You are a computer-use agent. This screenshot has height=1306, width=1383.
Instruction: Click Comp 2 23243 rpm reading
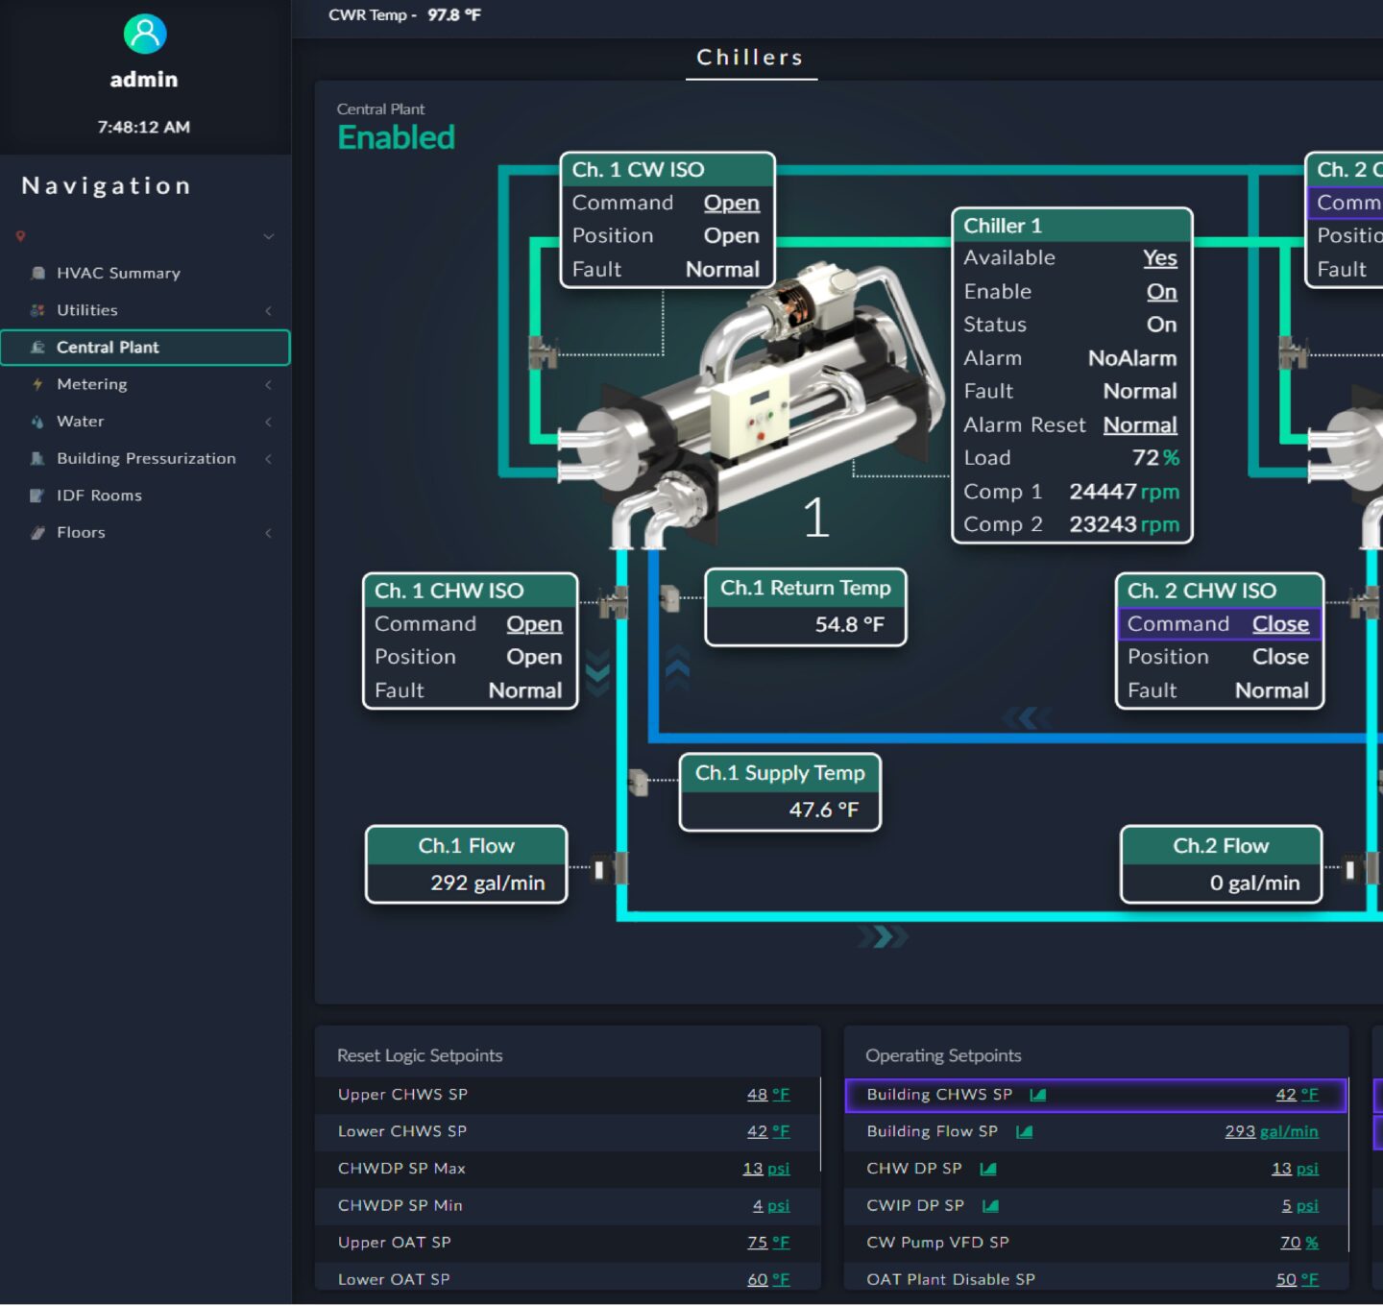pos(1124,525)
